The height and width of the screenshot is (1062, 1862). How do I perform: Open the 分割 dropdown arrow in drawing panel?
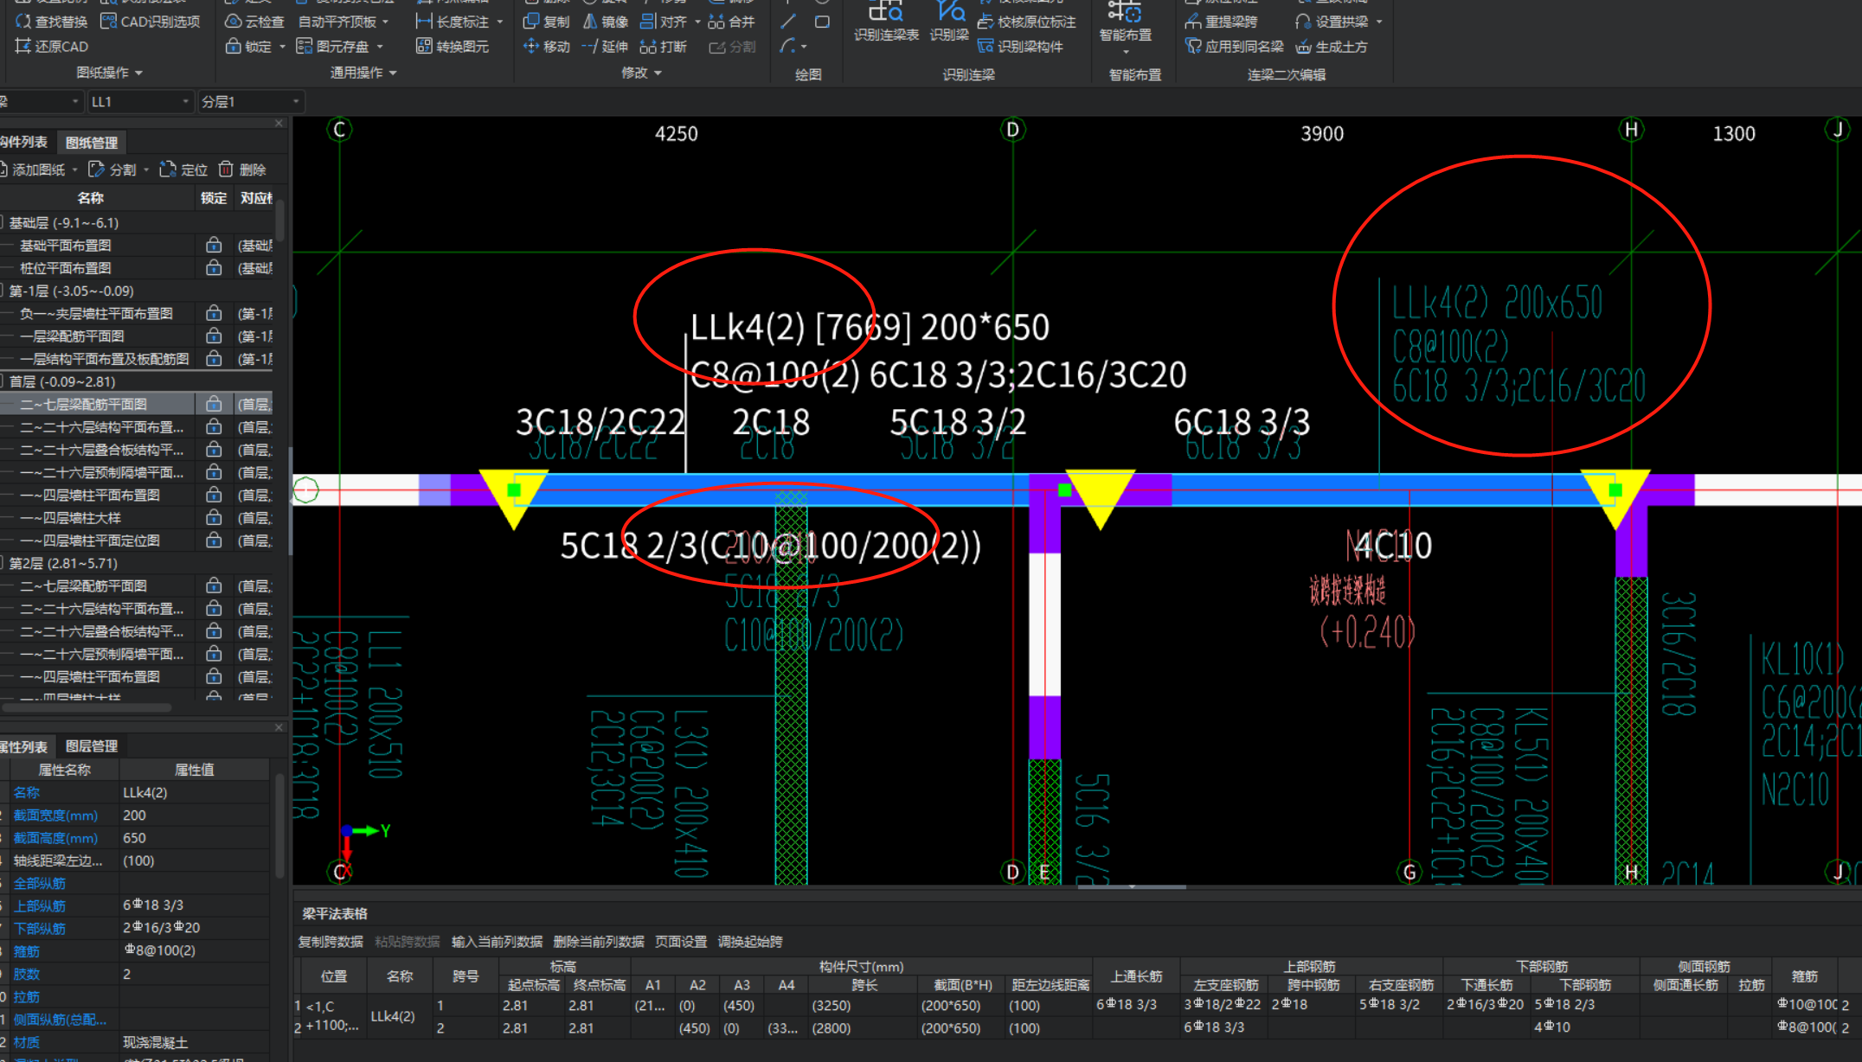pyautogui.click(x=145, y=170)
